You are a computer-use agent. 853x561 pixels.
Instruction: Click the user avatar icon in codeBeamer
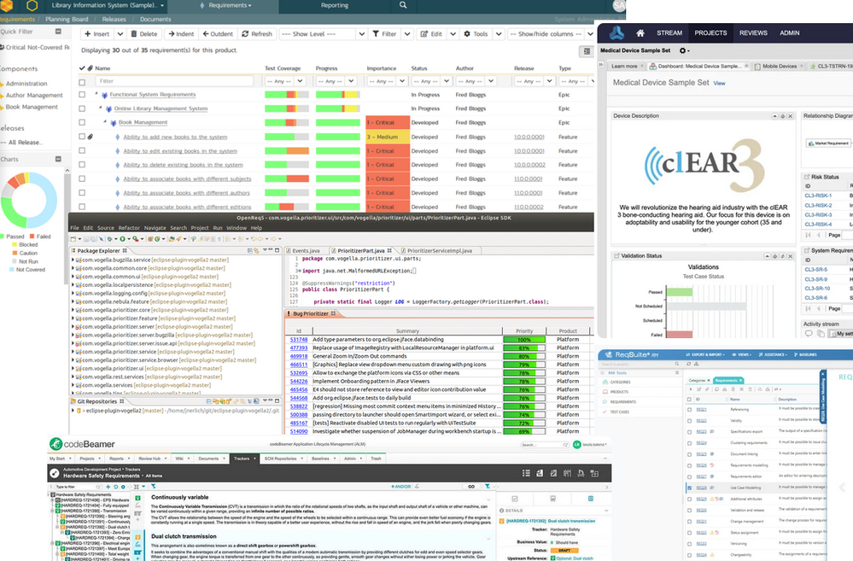pos(576,445)
